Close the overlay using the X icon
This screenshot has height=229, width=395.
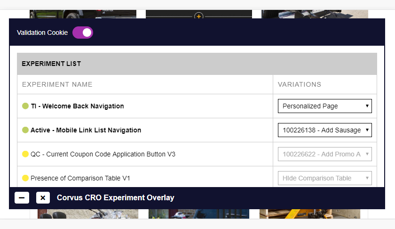click(43, 198)
